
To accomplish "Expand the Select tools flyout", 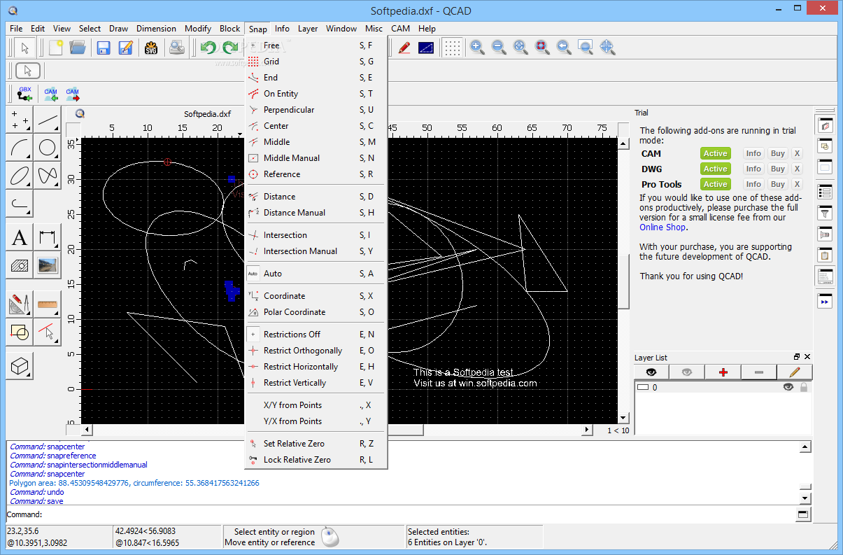I will 48,332.
